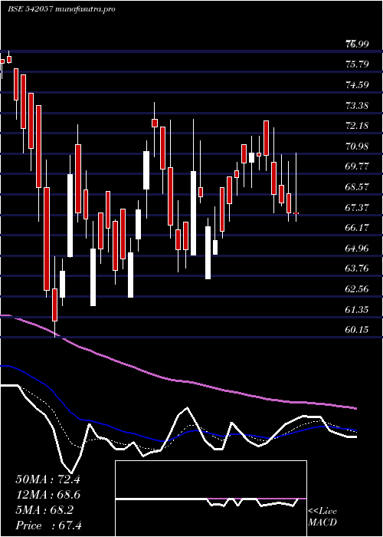This screenshot has width=383, height=537.
Task: Click the 67.37 price axis label
Action: (x=357, y=207)
